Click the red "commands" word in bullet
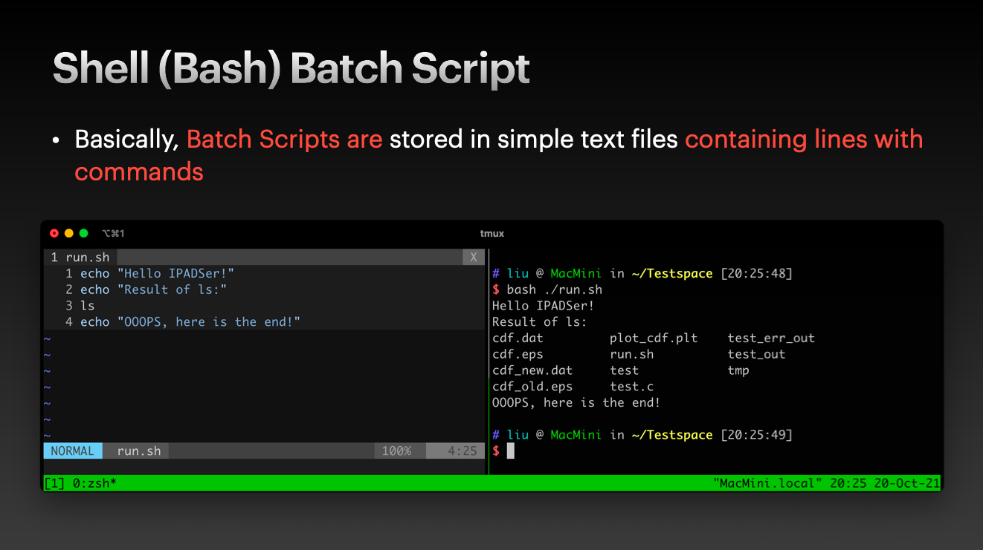The height and width of the screenshot is (550, 983). 139,171
